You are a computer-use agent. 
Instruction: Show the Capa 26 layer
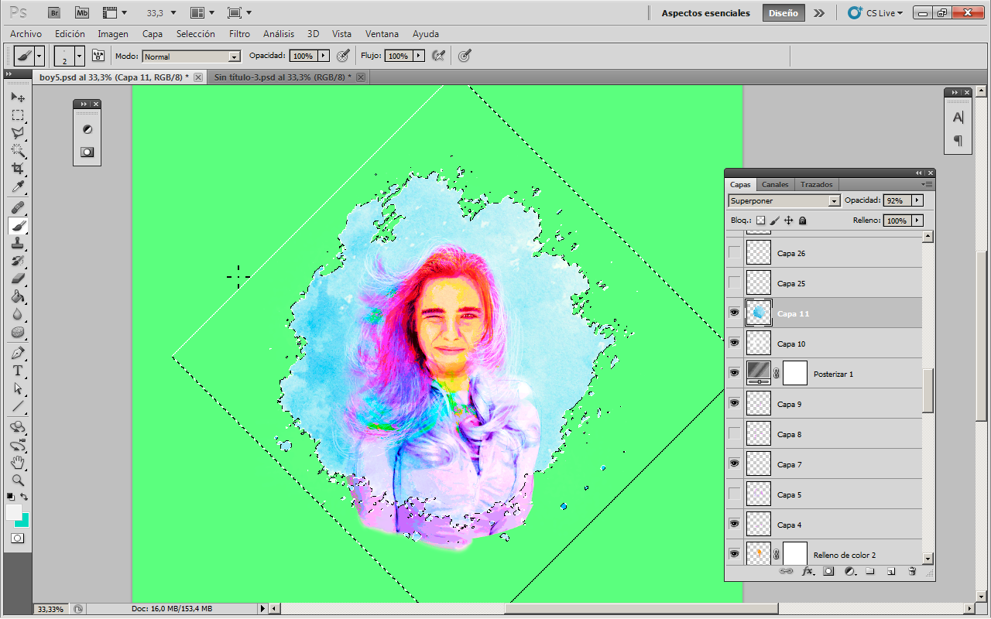[734, 252]
